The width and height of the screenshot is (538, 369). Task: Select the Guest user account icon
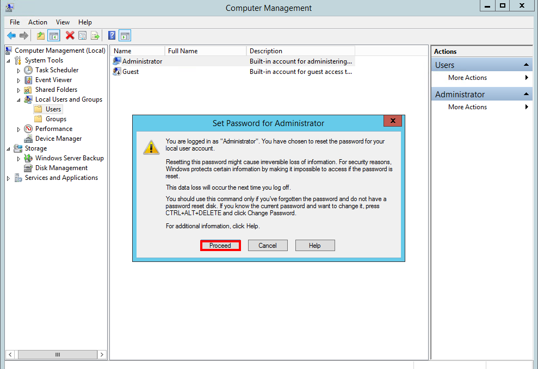(117, 72)
